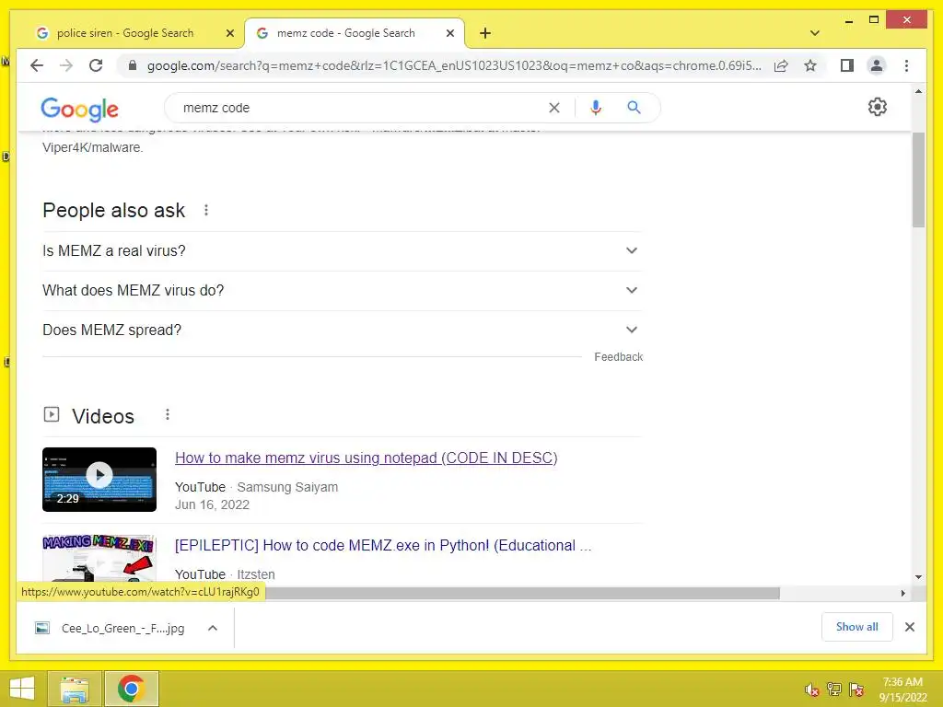Open the MAKING MEMZ.EXE thumbnail
This screenshot has width=943, height=707.
point(99,558)
